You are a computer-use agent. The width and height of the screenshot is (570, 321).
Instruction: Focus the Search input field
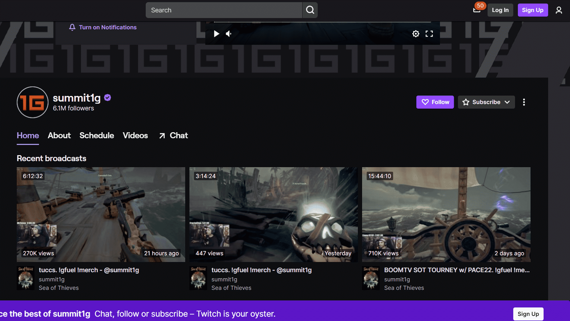[x=224, y=10]
